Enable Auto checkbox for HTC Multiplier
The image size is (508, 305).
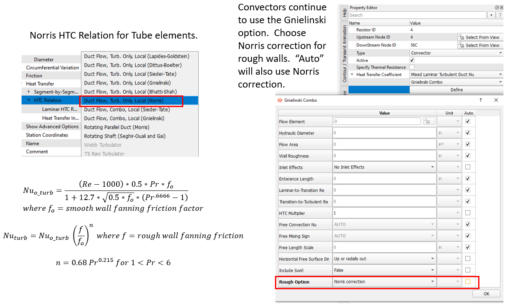[468, 213]
